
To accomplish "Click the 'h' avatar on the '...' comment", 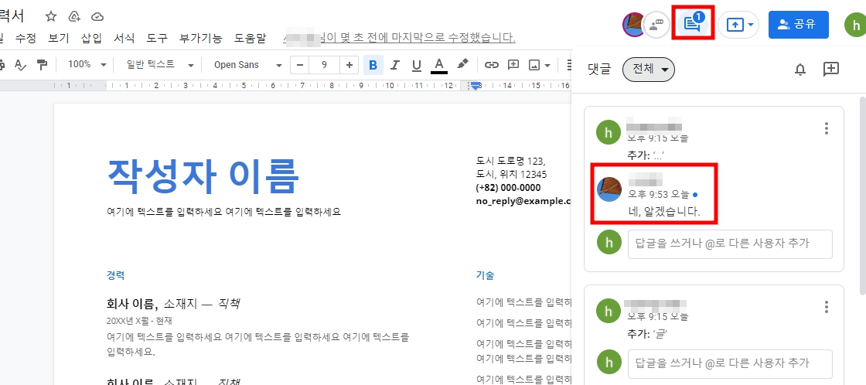I will click(x=608, y=132).
